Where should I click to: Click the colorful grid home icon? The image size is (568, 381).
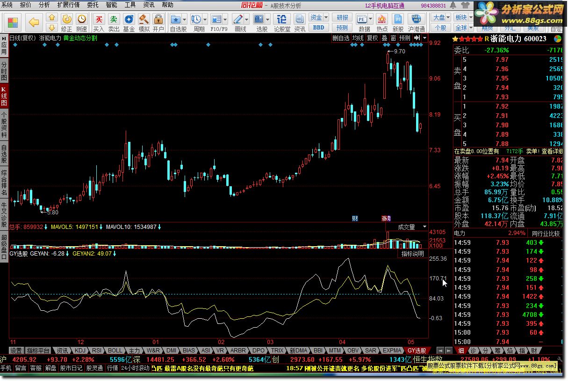tap(13, 22)
